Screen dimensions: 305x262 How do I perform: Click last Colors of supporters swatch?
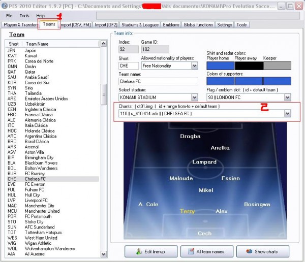[277, 81]
